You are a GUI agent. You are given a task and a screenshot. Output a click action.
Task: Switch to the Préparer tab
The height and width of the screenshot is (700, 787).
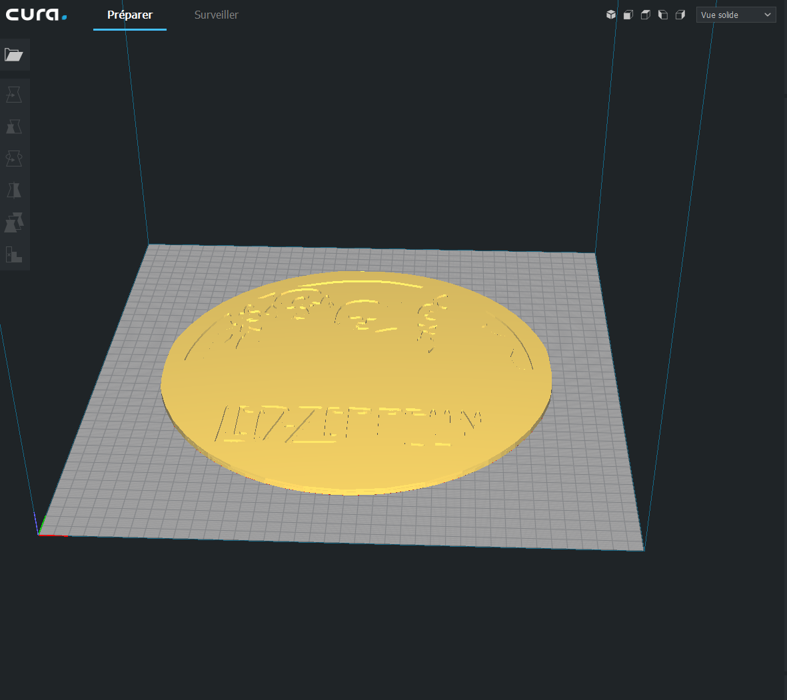(129, 15)
